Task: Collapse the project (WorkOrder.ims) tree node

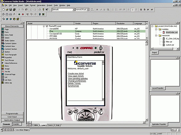Action: click(x=152, y=26)
